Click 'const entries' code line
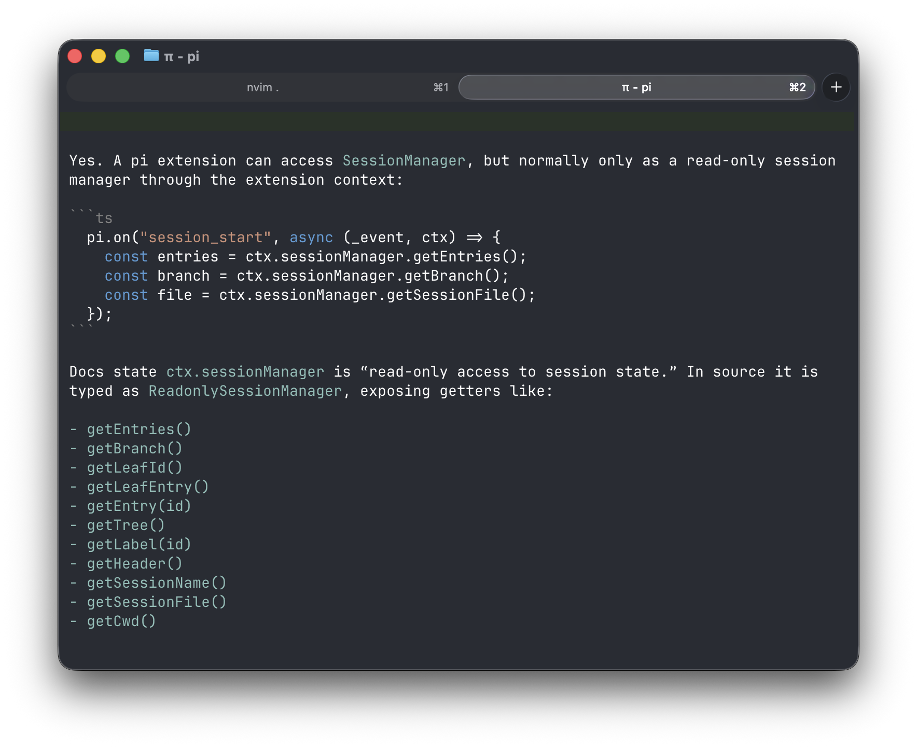The width and height of the screenshot is (917, 747). coord(315,257)
